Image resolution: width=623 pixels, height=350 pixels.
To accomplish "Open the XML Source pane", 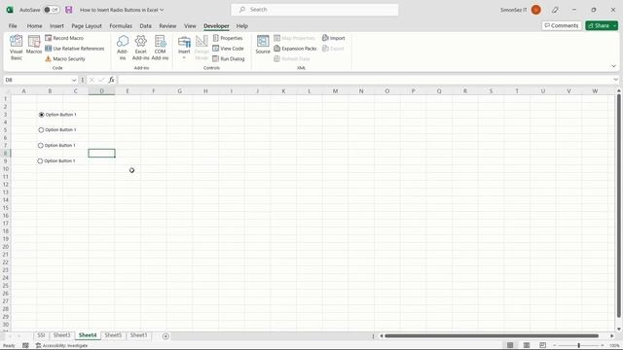I will pyautogui.click(x=263, y=45).
